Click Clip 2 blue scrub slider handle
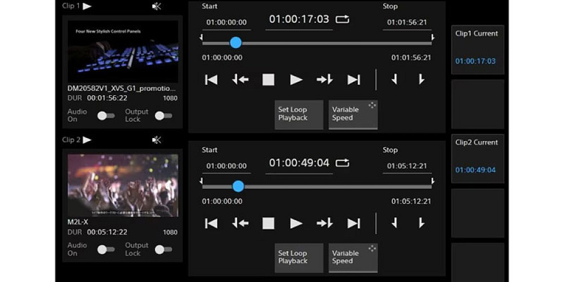This screenshot has height=282, width=564. 238,186
